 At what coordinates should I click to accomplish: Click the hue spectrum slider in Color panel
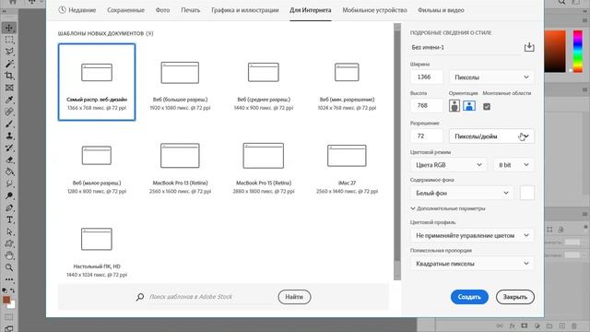(578, 52)
